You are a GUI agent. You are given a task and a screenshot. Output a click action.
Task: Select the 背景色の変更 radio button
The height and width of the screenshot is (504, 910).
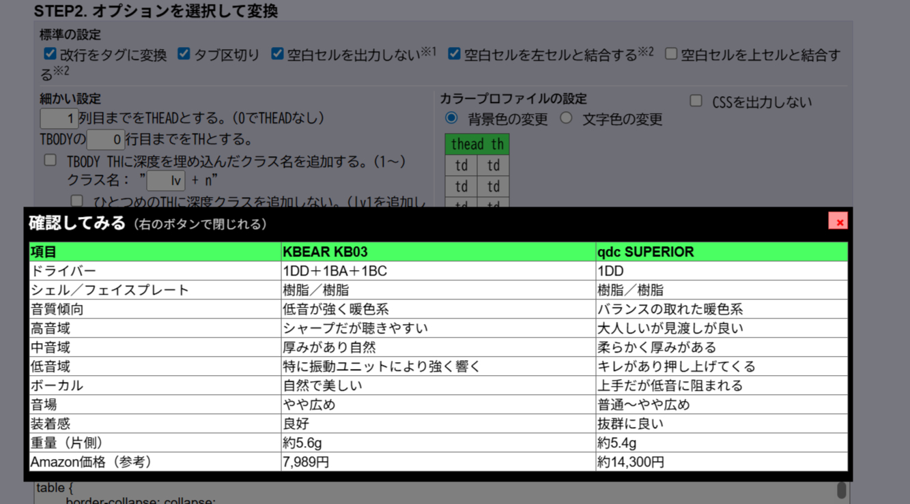(x=451, y=118)
